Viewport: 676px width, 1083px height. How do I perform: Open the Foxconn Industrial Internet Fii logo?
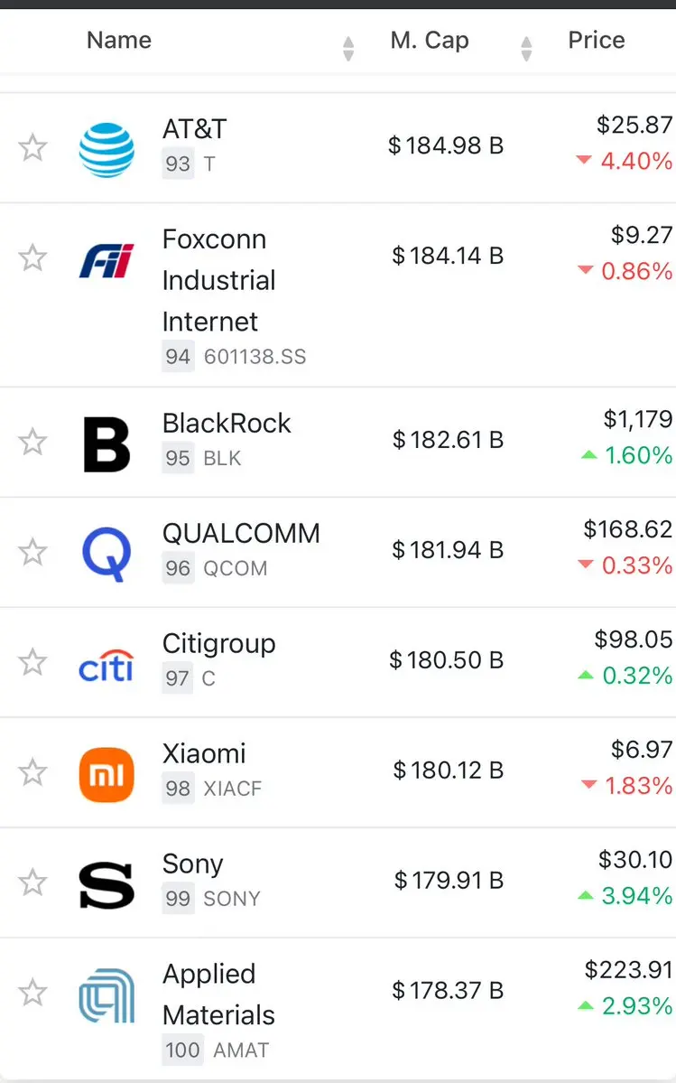(x=106, y=260)
